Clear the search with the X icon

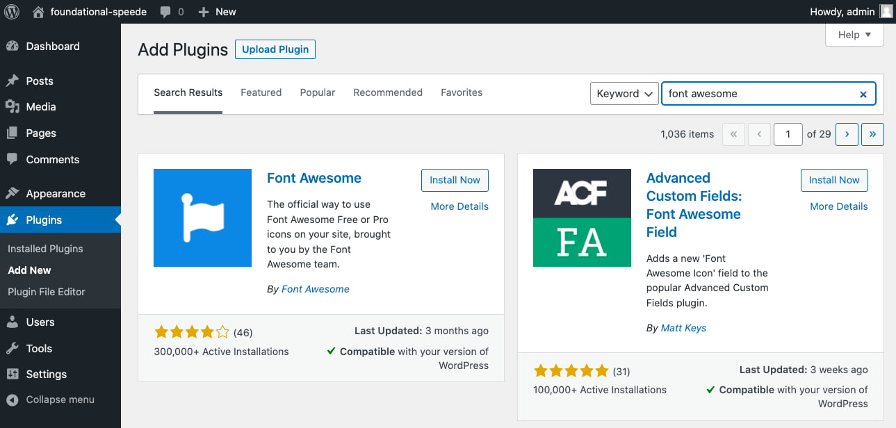click(x=863, y=94)
